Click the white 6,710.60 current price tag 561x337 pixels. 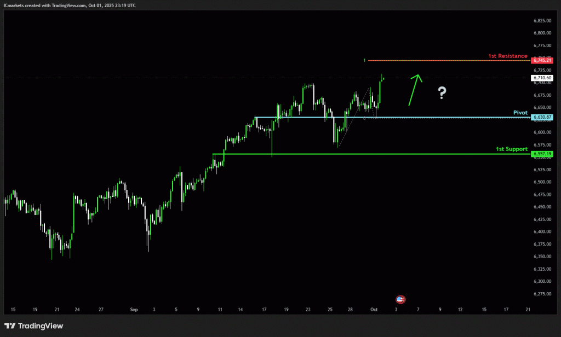[541, 78]
